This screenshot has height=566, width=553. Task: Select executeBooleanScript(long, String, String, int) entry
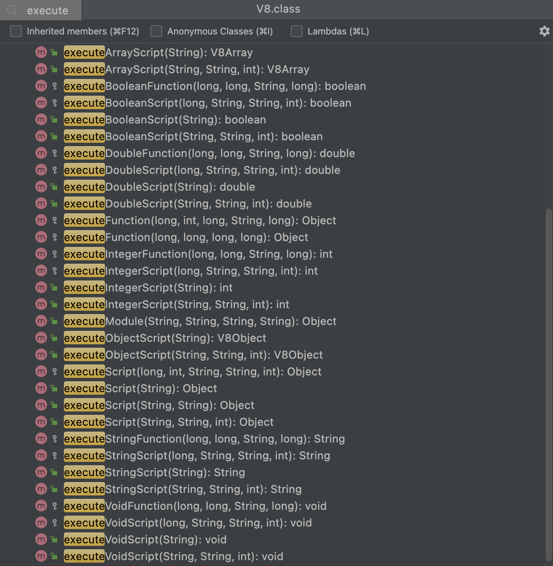(x=208, y=103)
